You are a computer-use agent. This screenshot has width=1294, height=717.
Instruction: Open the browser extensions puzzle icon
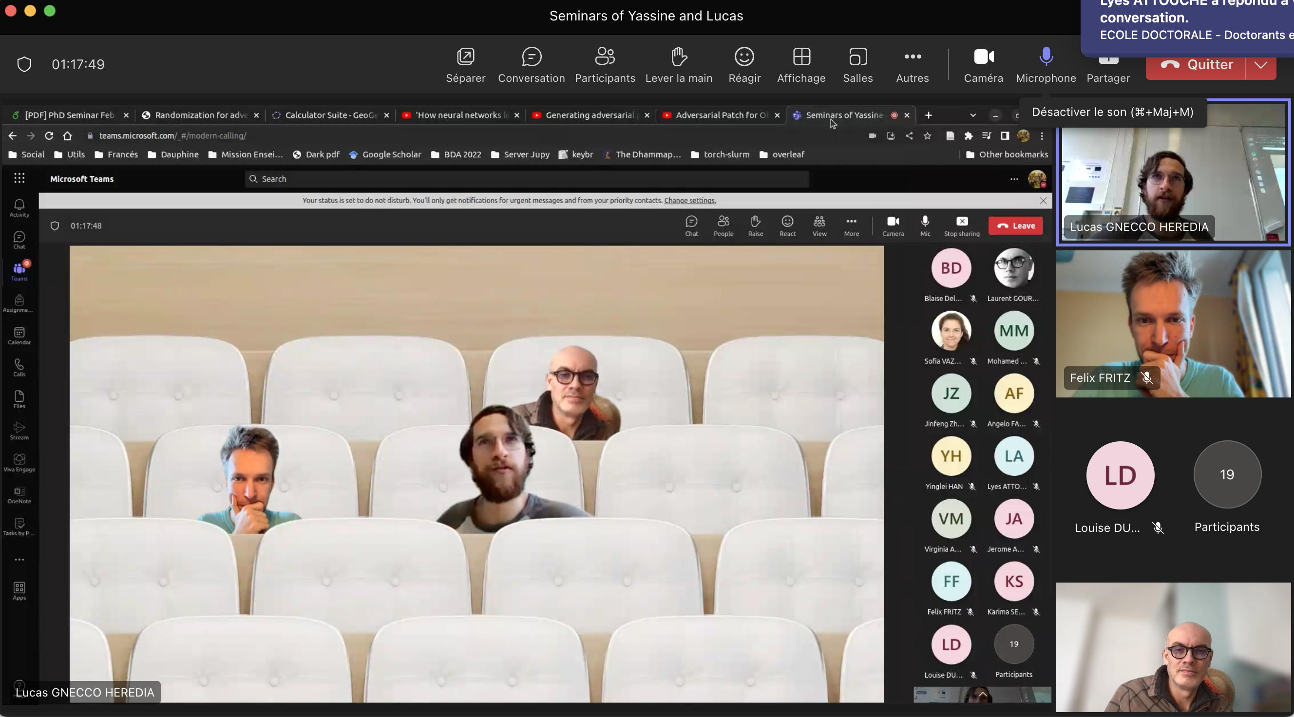968,135
